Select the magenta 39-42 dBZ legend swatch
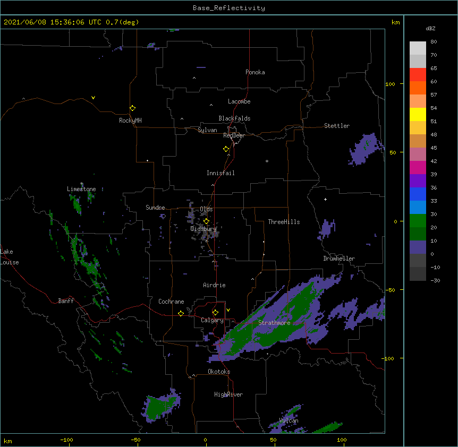 [418, 167]
